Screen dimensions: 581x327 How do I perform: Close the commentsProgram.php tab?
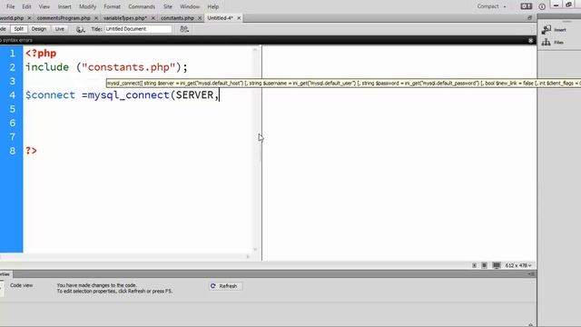96,18
